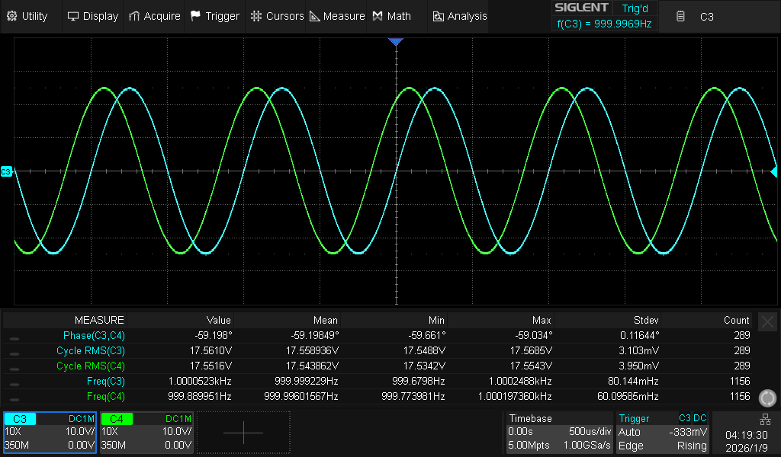The height and width of the screenshot is (457, 781).
Task: Reset statistics with round icon in measure panel
Action: tap(768, 398)
